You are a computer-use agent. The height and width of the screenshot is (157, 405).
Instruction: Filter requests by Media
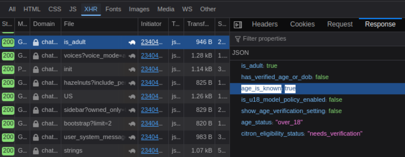click(166, 9)
